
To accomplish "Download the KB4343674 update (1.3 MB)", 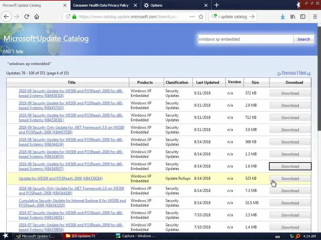I will (290, 154).
